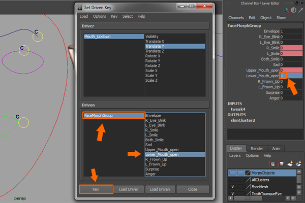
Task: Open Edit menu in Channel Box
Action: tap(252, 18)
